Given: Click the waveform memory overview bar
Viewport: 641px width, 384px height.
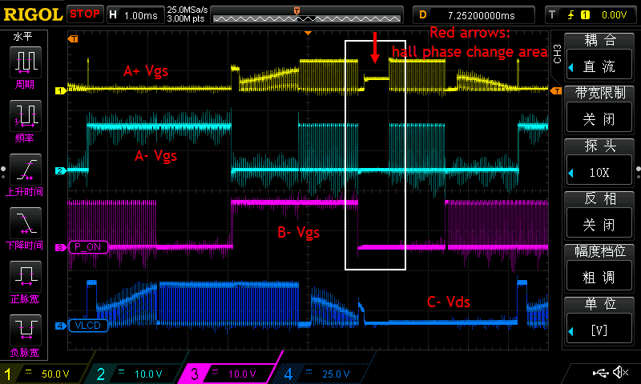Looking at the screenshot, I should coord(307,15).
